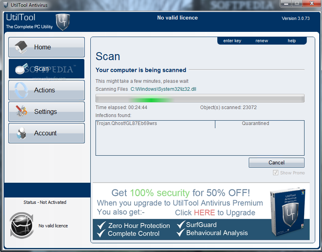Click the UtilTool shield logo in header

point(63,22)
